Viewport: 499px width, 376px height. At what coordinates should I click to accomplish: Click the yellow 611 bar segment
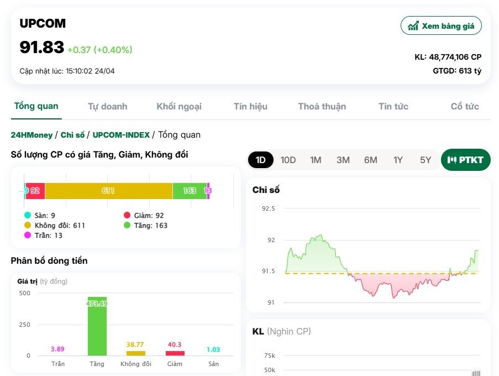[108, 191]
